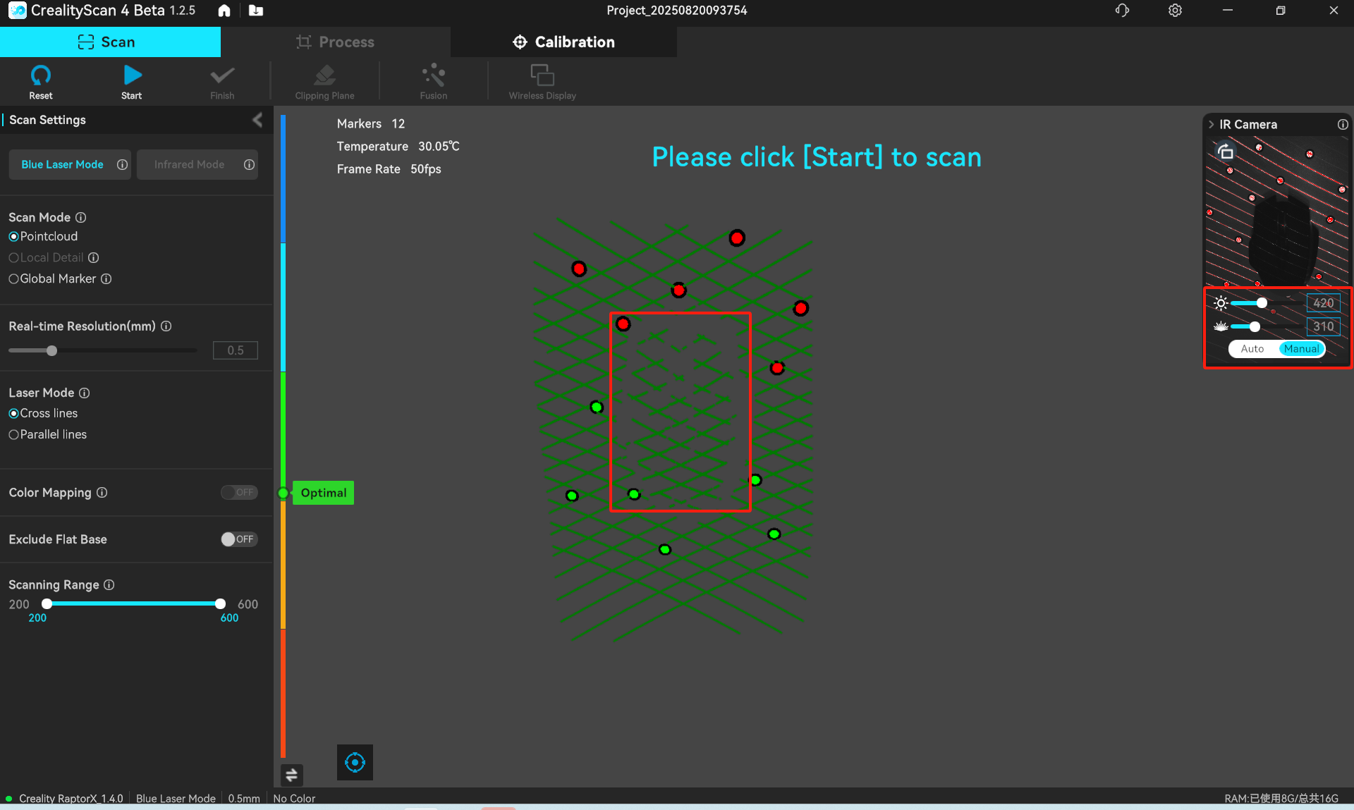The image size is (1354, 810).
Task: Open the home screen icon
Action: 224,11
